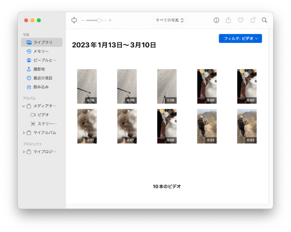Adjust the thumbnail zoom slider knob
Viewport: 291px width, 232px height.
click(99, 20)
